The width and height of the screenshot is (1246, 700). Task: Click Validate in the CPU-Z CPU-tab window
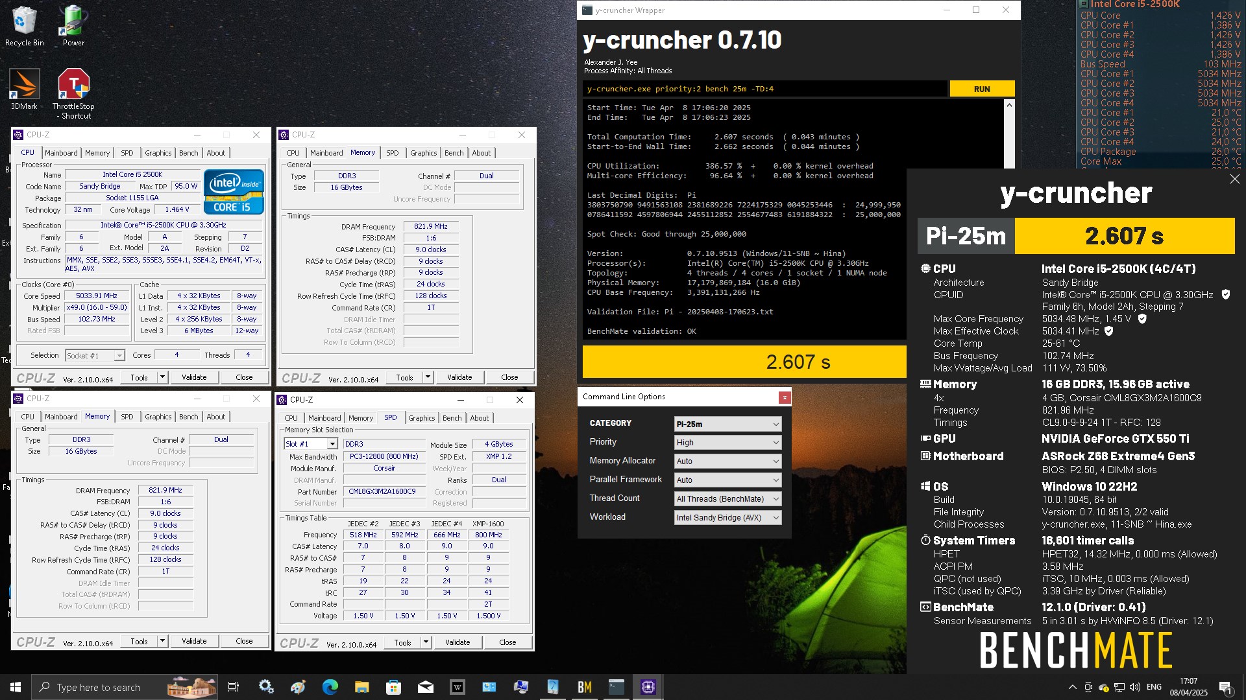pyautogui.click(x=194, y=377)
